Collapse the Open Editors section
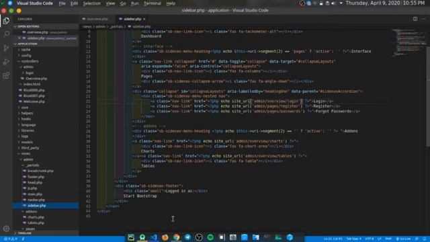 pyautogui.click(x=46, y=26)
